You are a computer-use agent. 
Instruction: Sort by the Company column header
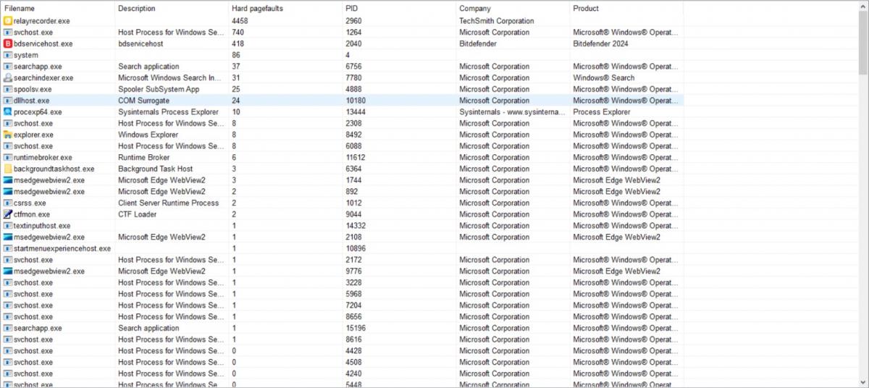[513, 9]
